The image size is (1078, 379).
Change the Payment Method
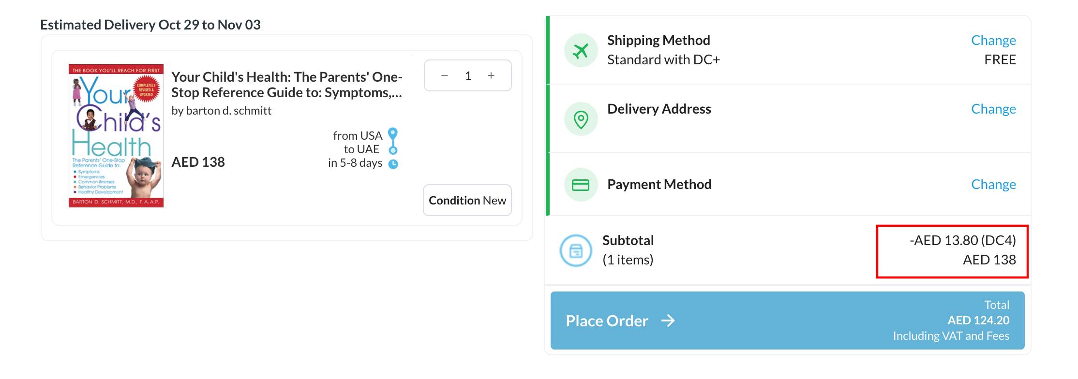(x=993, y=184)
